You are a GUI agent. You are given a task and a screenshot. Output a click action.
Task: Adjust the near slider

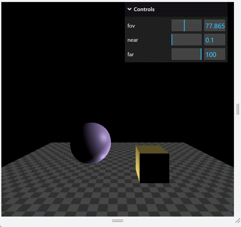186,40
